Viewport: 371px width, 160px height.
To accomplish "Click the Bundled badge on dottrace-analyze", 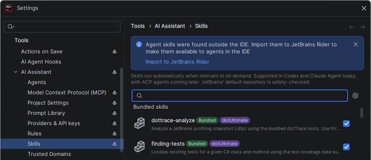I will [207, 120].
